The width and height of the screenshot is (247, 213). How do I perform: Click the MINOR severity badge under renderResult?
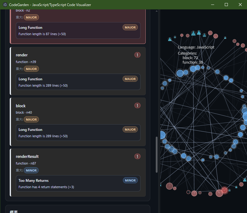[31, 170]
